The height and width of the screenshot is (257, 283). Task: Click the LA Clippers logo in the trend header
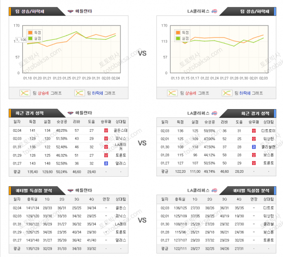pyautogui.click(x=214, y=11)
